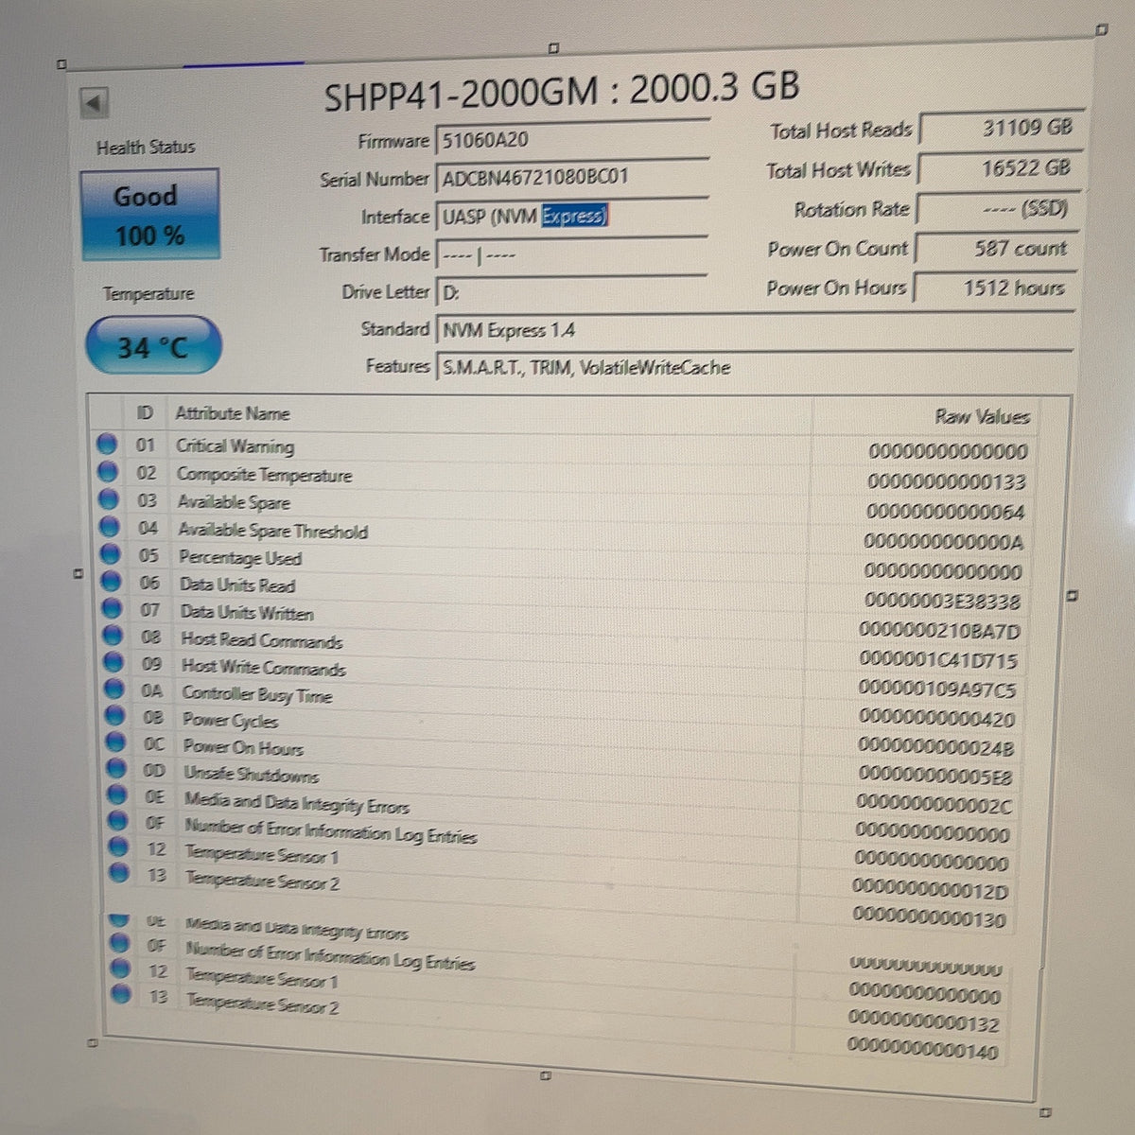Screen dimensions: 1135x1135
Task: Select the Composite Temperature attribute name
Action: click(x=264, y=475)
